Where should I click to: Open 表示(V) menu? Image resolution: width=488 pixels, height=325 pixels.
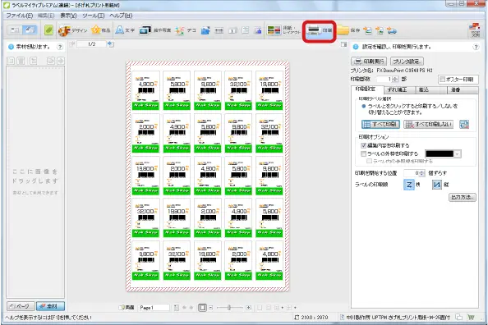[68, 16]
